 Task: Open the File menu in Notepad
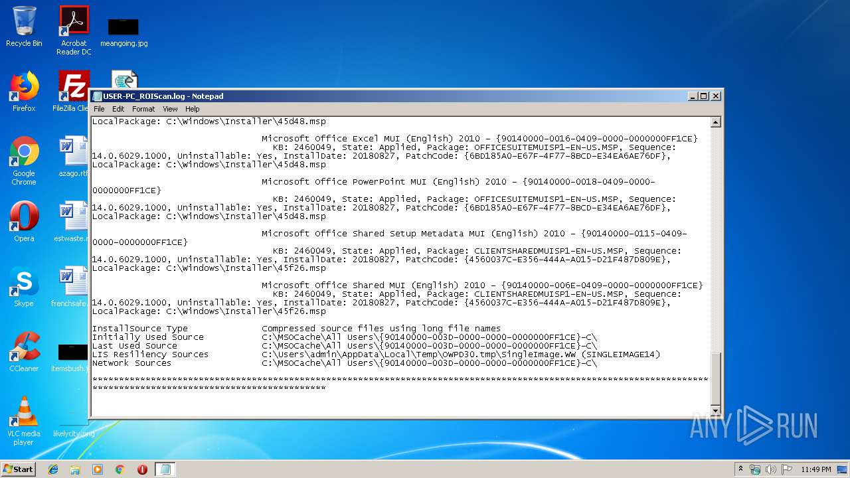click(x=99, y=109)
